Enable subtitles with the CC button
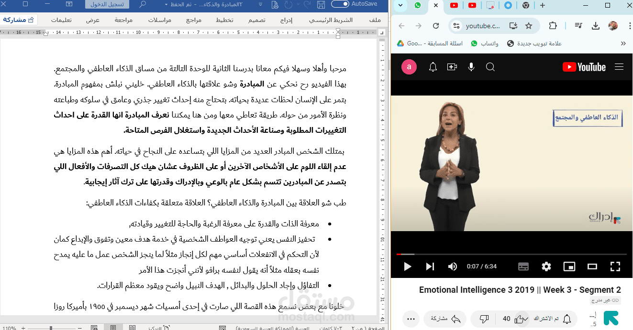 click(x=523, y=266)
